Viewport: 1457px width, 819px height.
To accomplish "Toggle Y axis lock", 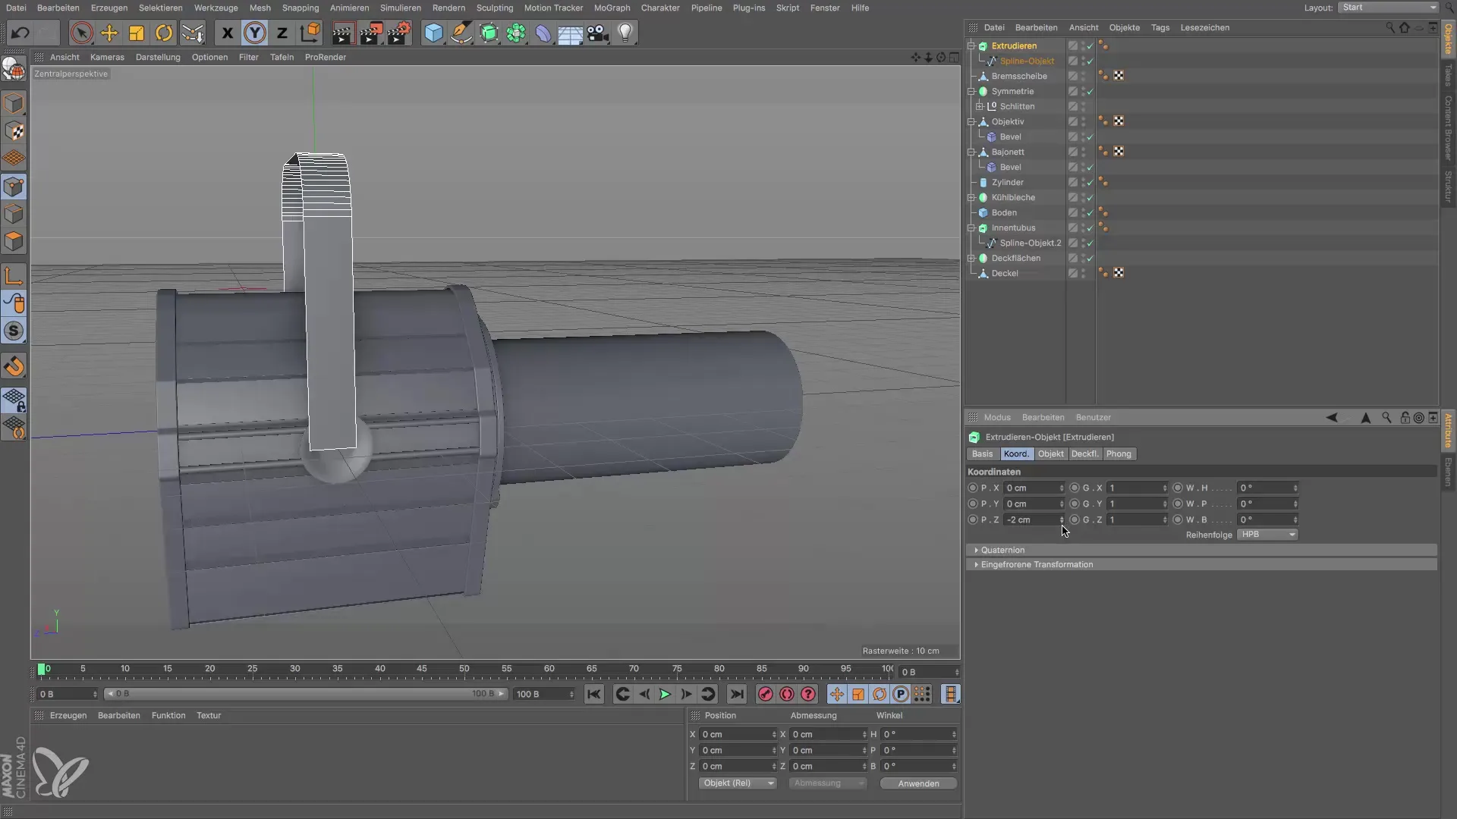I will click(255, 33).
